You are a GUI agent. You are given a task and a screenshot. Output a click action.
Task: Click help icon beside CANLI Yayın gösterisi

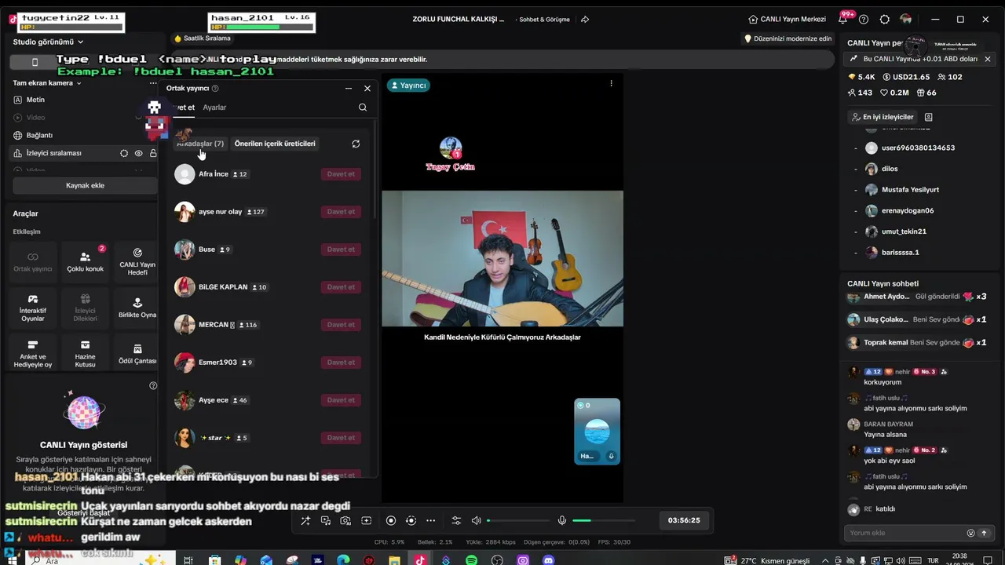pyautogui.click(x=153, y=385)
